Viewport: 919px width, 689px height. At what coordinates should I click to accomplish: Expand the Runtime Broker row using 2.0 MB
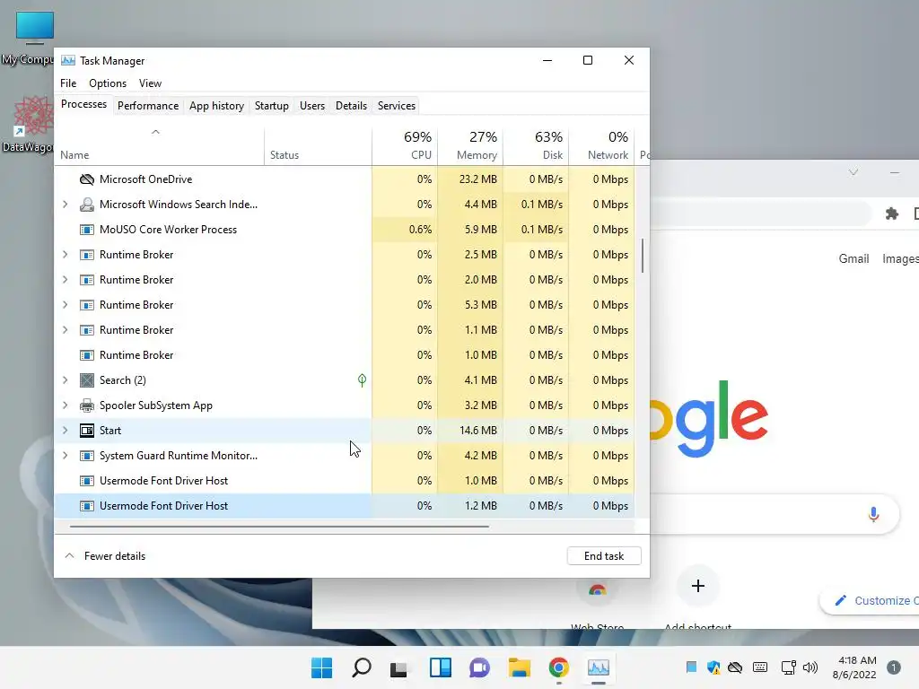click(x=65, y=280)
